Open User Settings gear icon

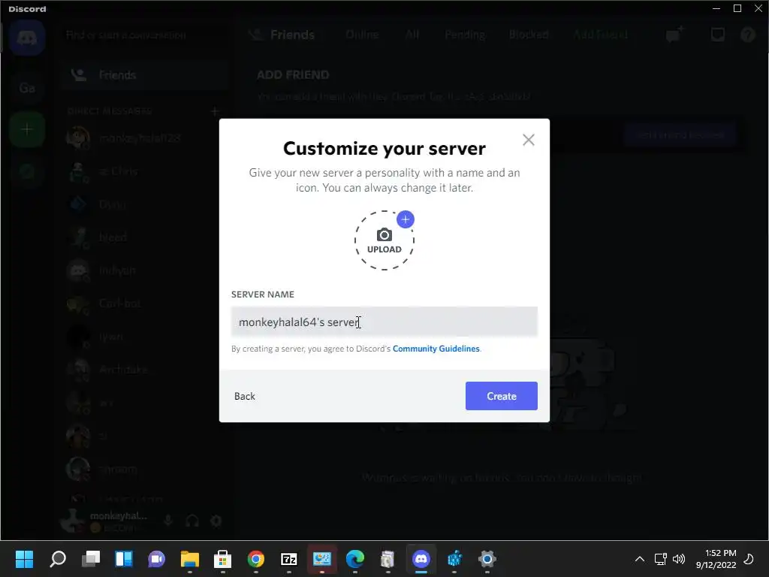tap(216, 521)
